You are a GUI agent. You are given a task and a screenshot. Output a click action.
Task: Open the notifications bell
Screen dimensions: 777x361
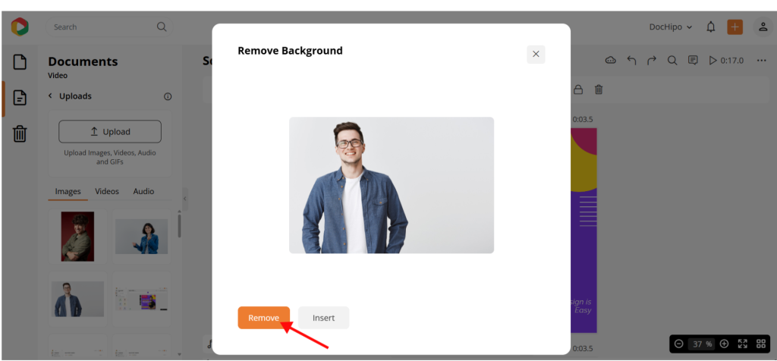click(710, 27)
